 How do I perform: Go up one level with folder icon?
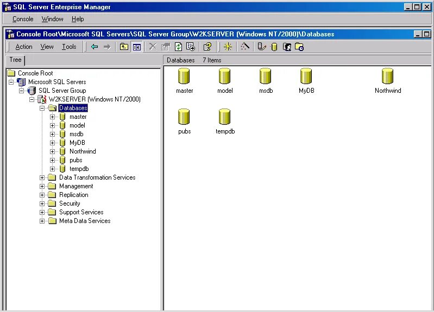point(124,47)
